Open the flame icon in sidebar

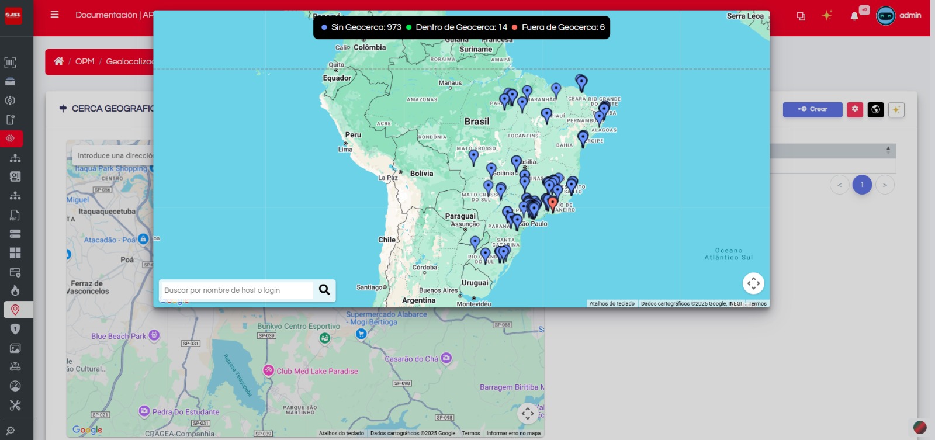tap(15, 291)
